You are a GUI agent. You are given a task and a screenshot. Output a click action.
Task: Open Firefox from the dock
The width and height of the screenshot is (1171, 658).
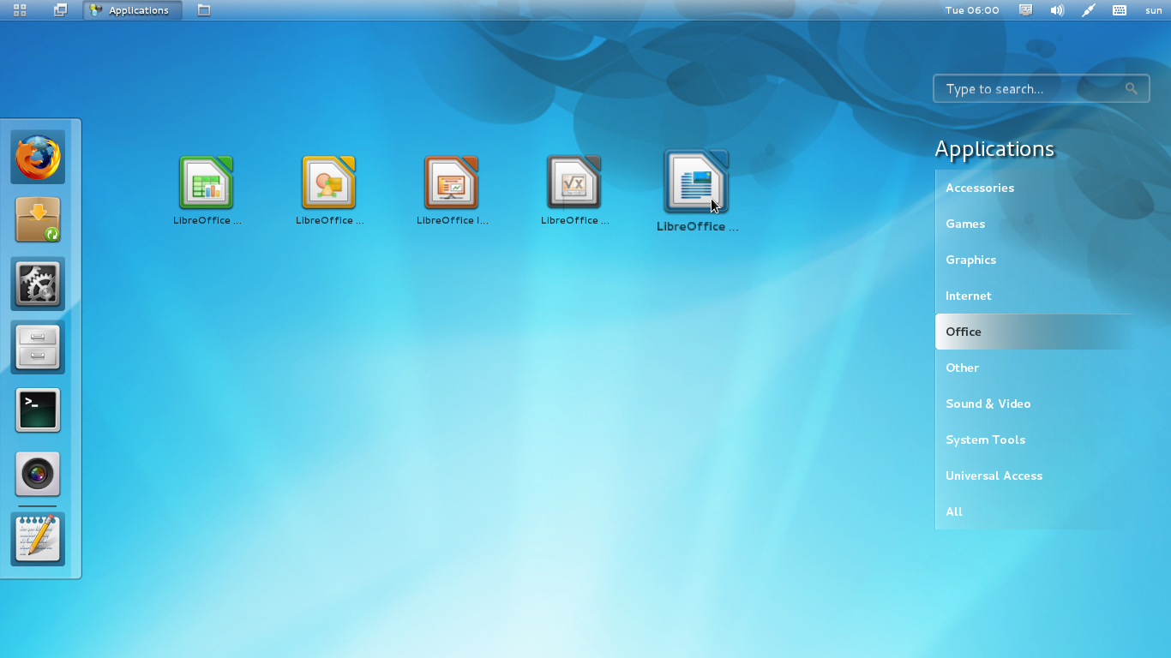click(38, 157)
